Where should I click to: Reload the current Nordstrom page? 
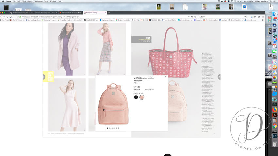point(7,17)
